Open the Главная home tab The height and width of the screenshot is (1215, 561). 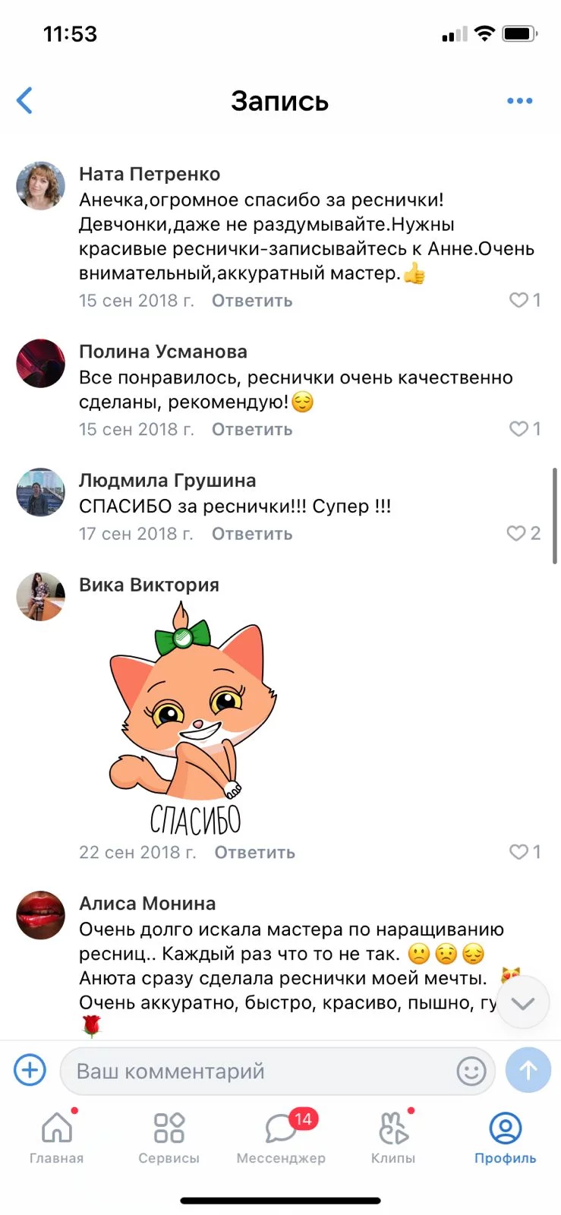57,1137
